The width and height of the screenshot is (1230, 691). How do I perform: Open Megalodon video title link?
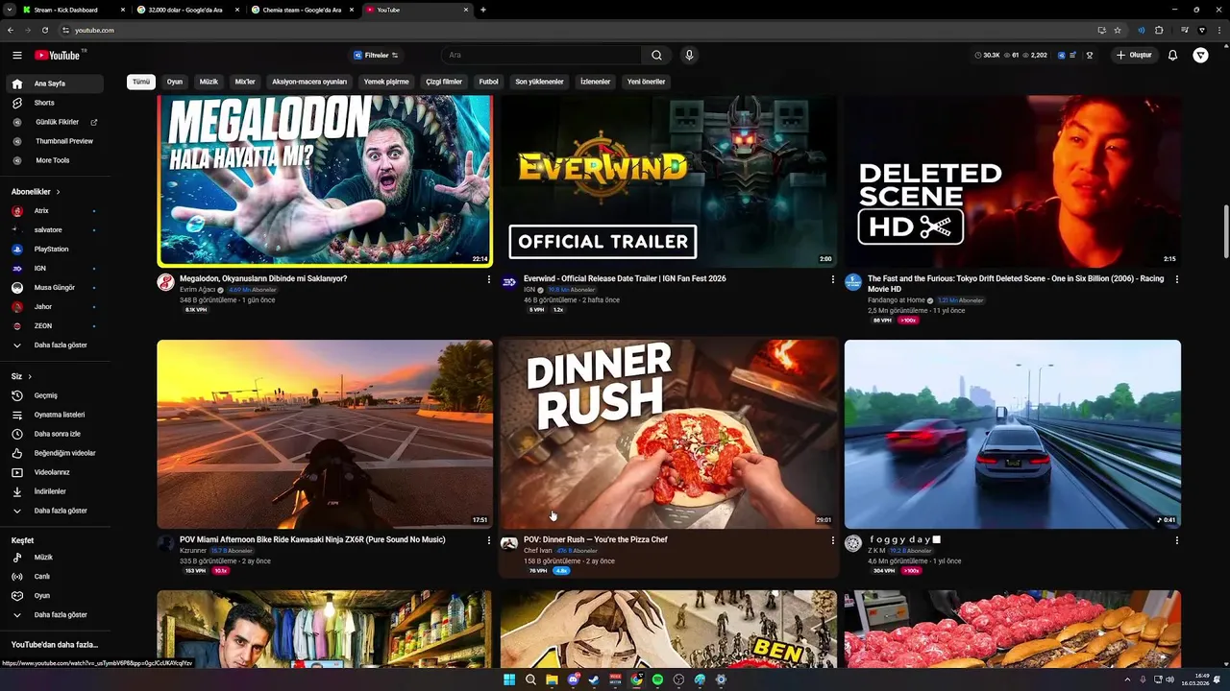(263, 279)
